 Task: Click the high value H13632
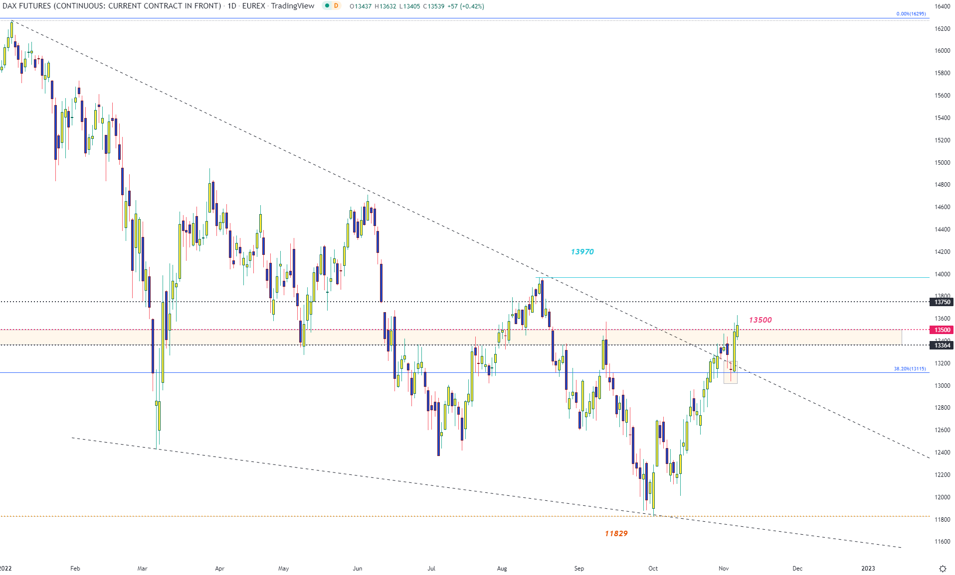[x=385, y=6]
